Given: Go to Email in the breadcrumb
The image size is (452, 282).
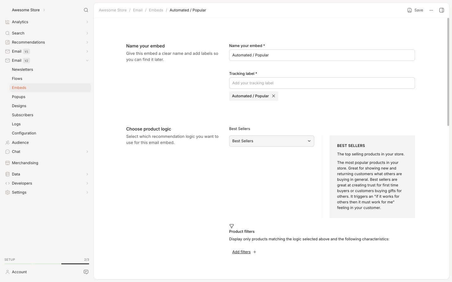Looking at the screenshot, I should click(138, 10).
